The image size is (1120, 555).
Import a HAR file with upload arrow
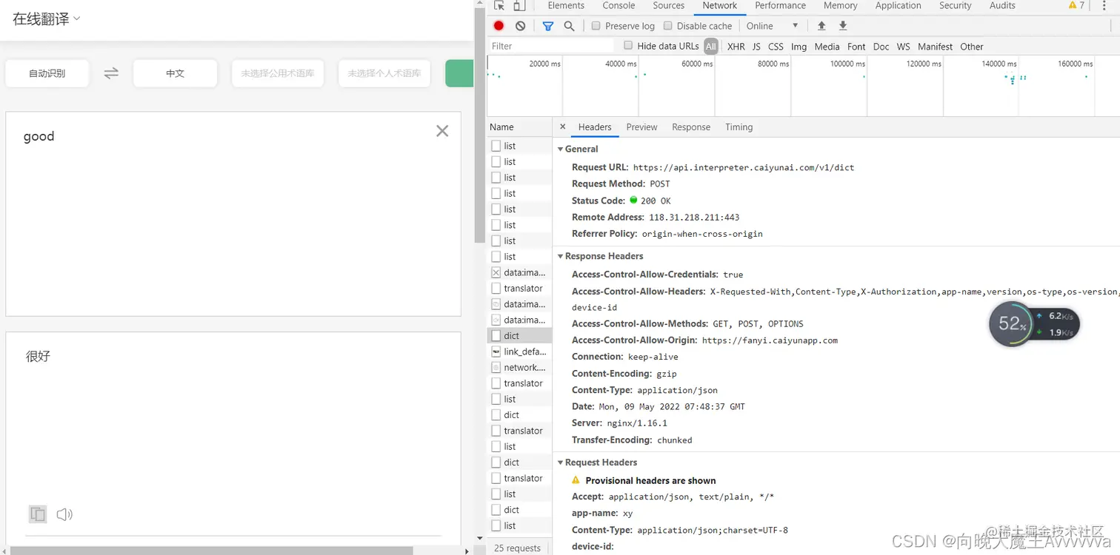pyautogui.click(x=821, y=26)
